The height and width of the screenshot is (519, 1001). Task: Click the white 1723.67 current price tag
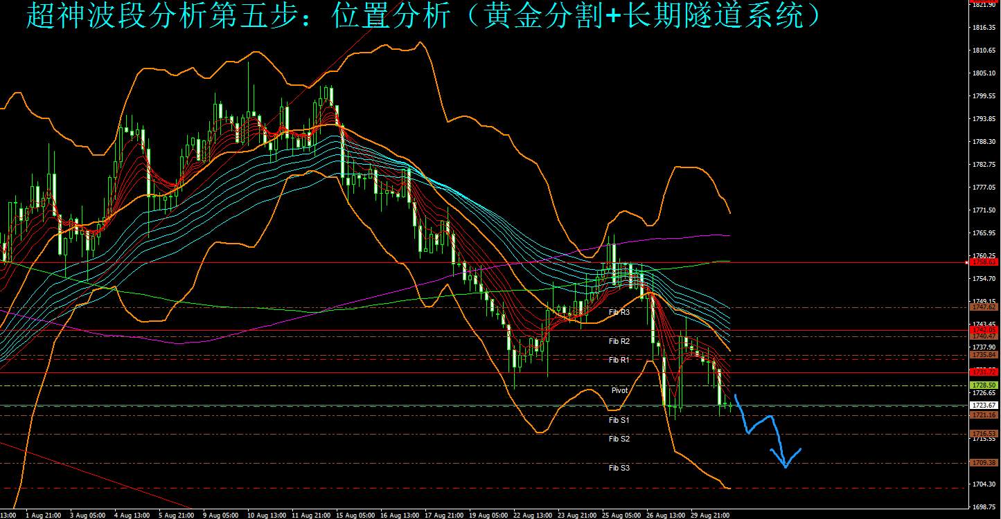click(x=984, y=405)
